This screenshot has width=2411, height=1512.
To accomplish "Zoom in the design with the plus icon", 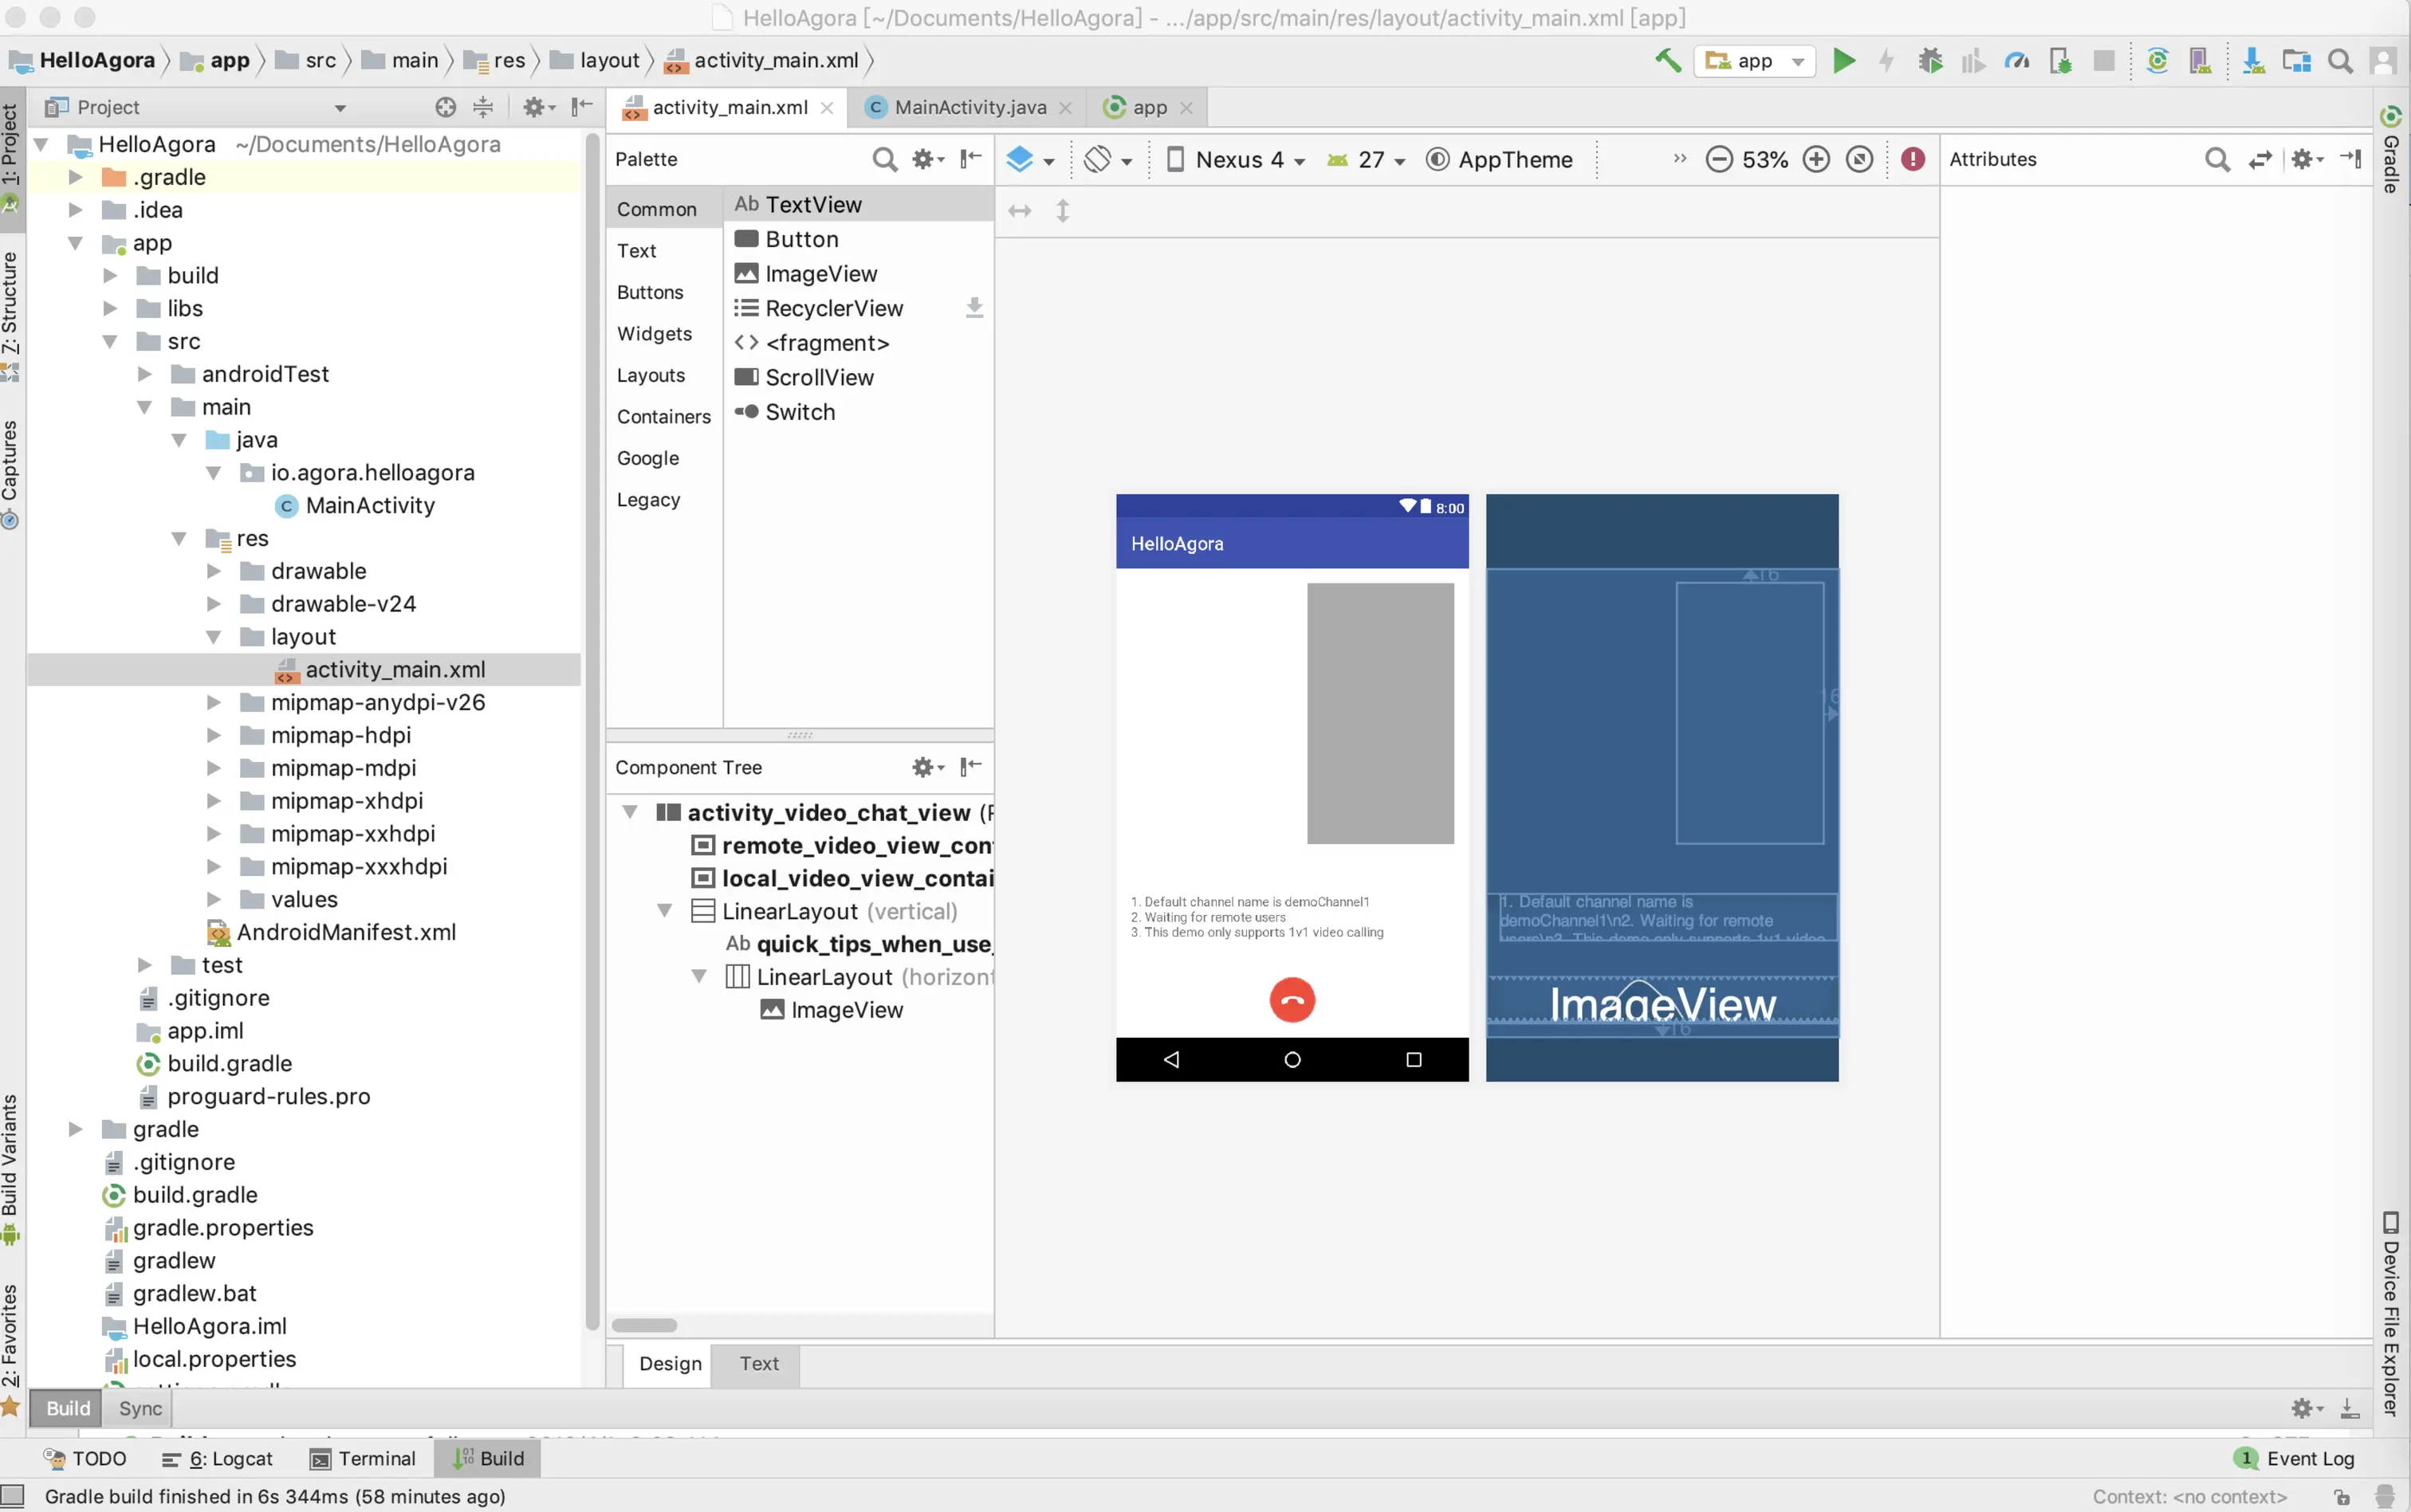I will tap(1816, 159).
